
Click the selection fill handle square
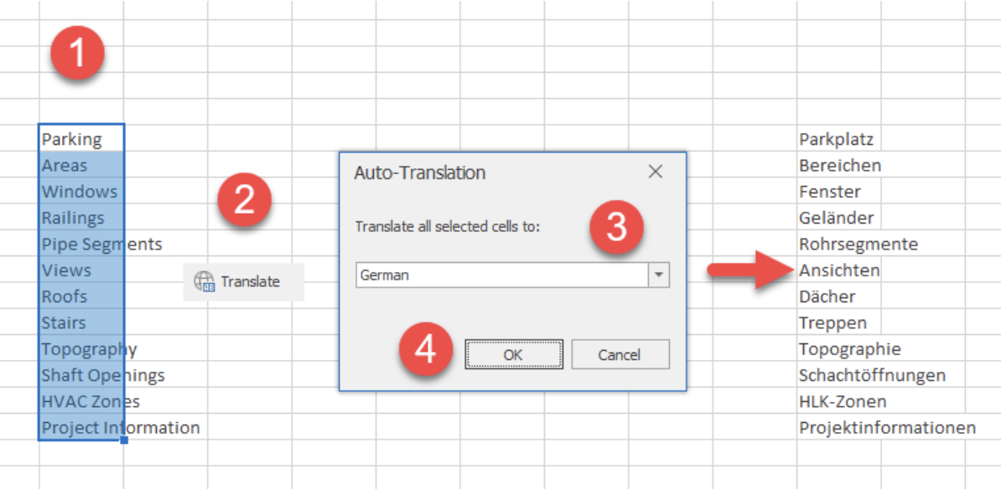[x=124, y=440]
